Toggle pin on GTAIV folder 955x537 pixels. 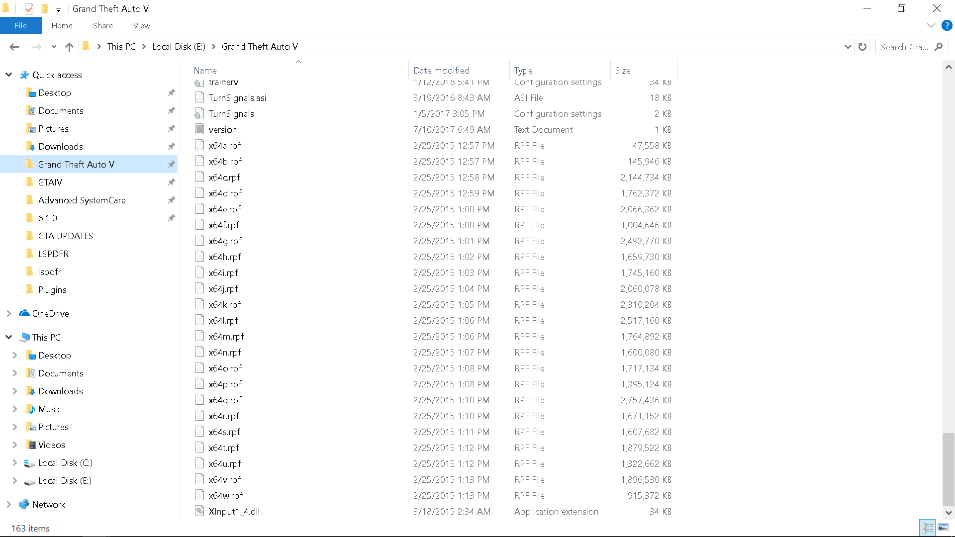coord(171,182)
